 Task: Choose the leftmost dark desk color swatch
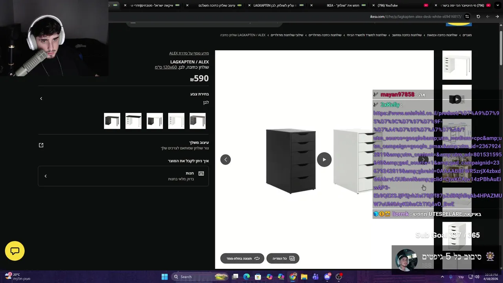tap(112, 121)
